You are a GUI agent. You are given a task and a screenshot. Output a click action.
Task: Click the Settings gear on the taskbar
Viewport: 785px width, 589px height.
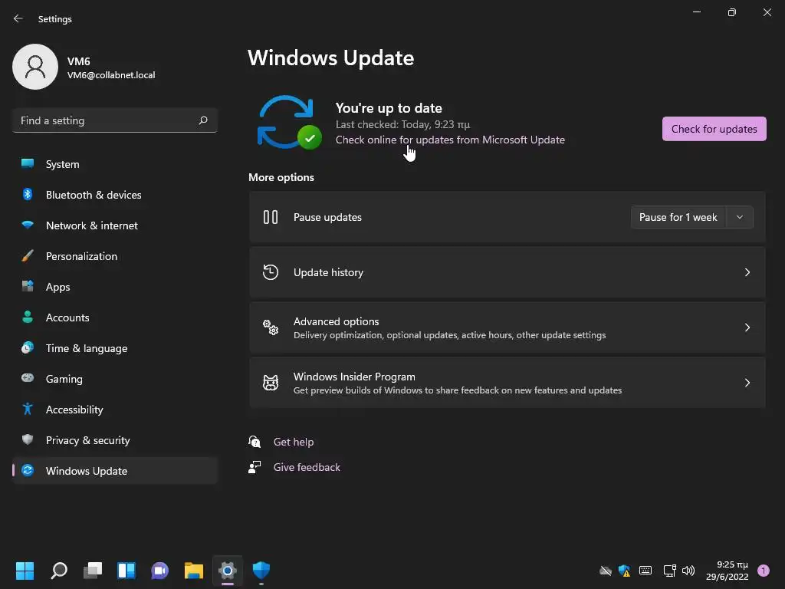coord(227,570)
